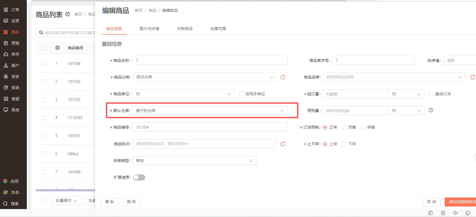The height and width of the screenshot is (217, 476).
Task: Open the 报表 reports sidebar icon
Action: click(x=6, y=88)
